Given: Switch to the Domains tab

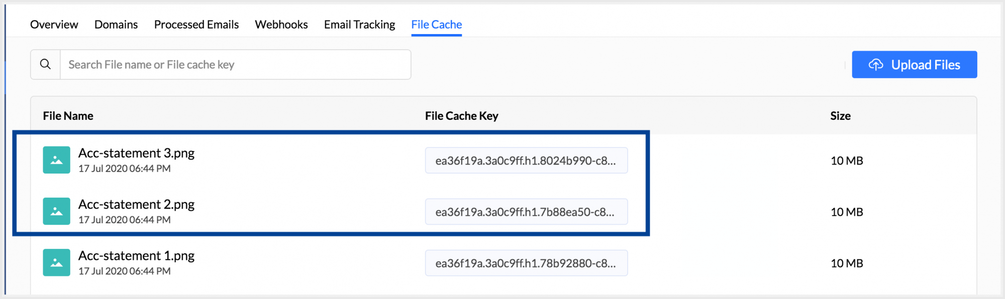Looking at the screenshot, I should click(116, 25).
